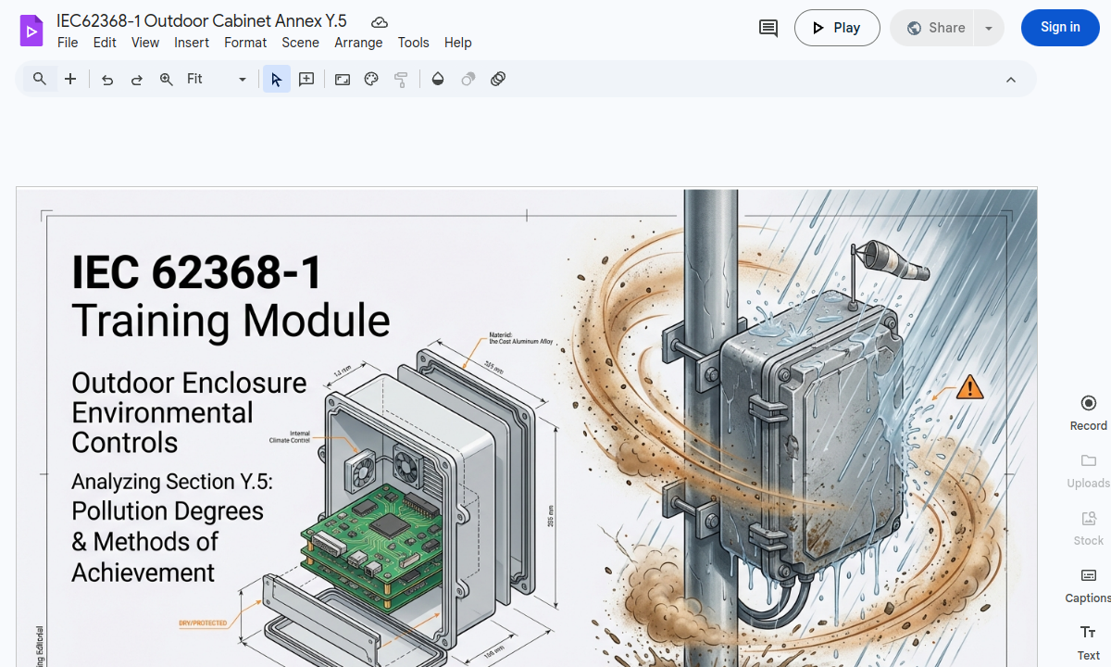Open the theme palette icon
Screen dimensions: 1111x667
tap(371, 80)
